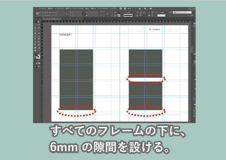Select the Vertical Grid tool

point(39,39)
